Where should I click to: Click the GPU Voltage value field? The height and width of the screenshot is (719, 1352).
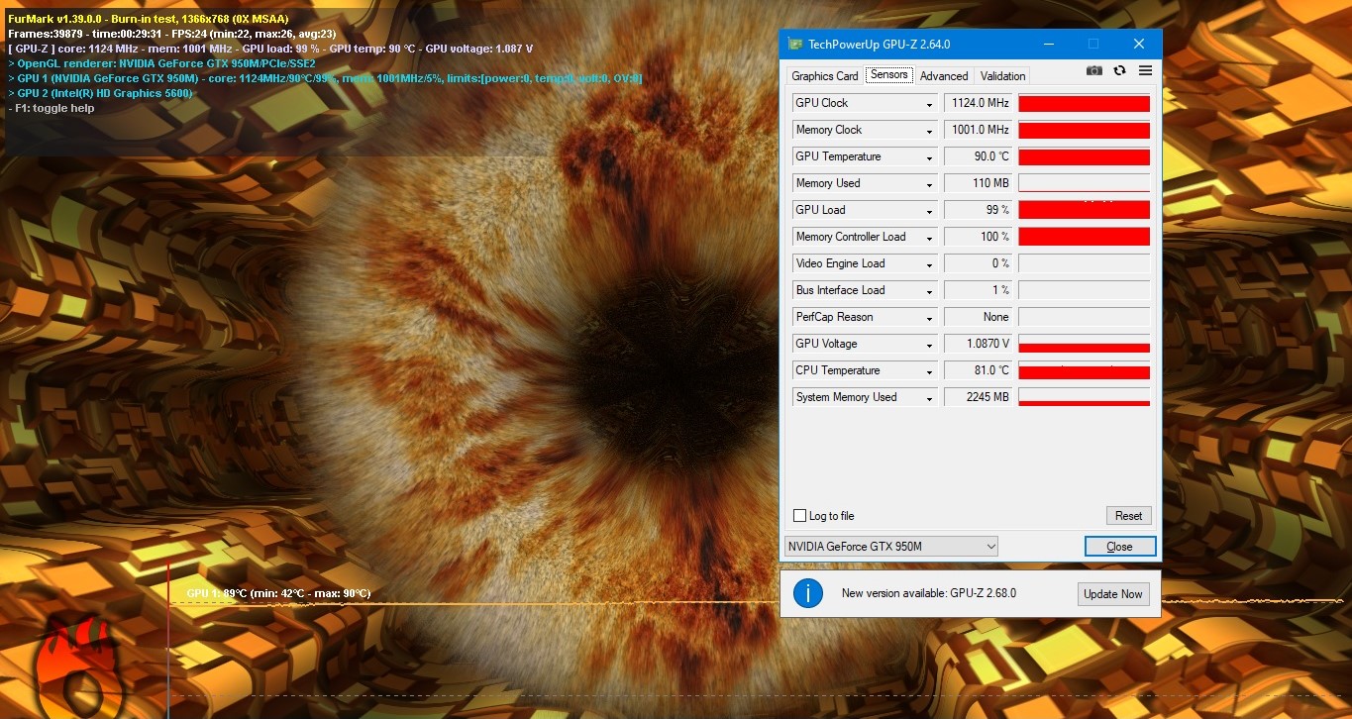(x=978, y=345)
